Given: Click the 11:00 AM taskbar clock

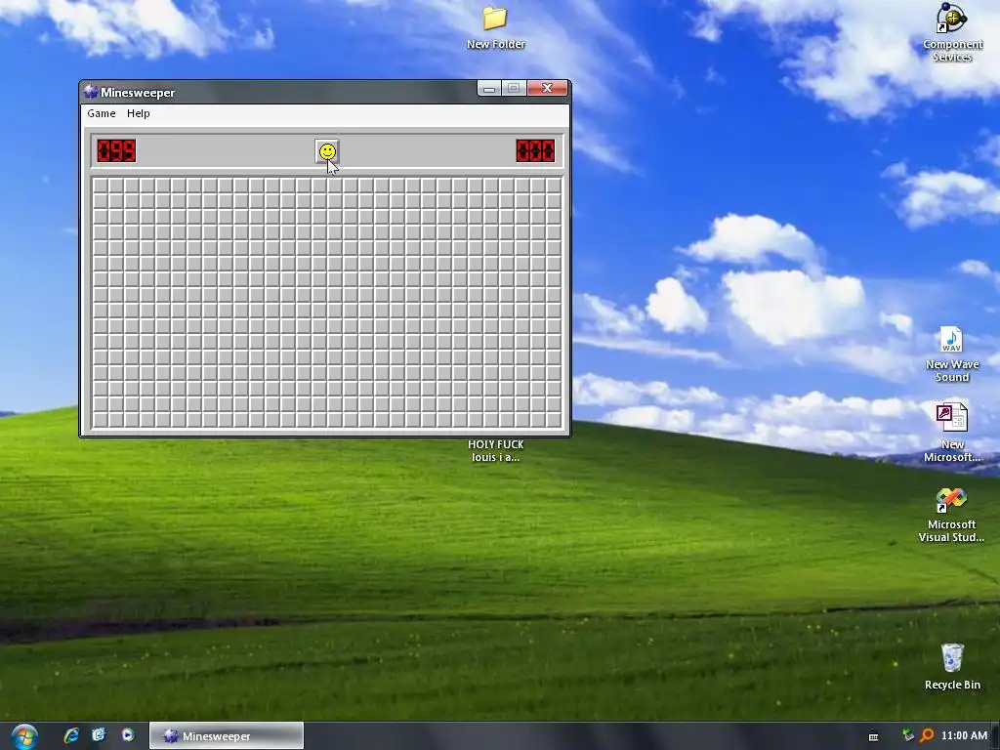Looking at the screenshot, I should click(964, 735).
